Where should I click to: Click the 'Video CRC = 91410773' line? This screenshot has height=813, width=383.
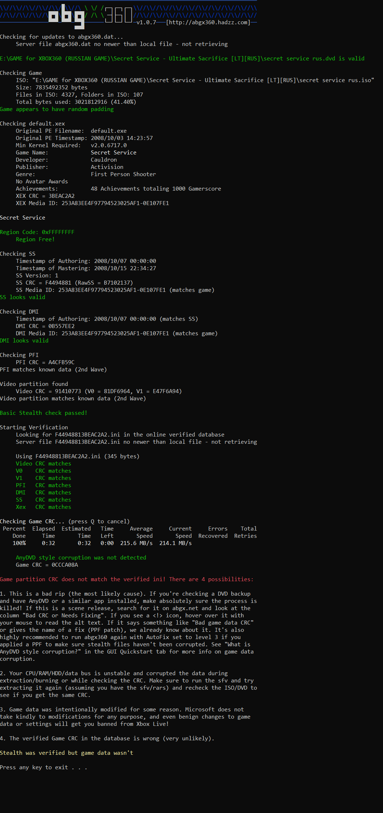click(99, 391)
